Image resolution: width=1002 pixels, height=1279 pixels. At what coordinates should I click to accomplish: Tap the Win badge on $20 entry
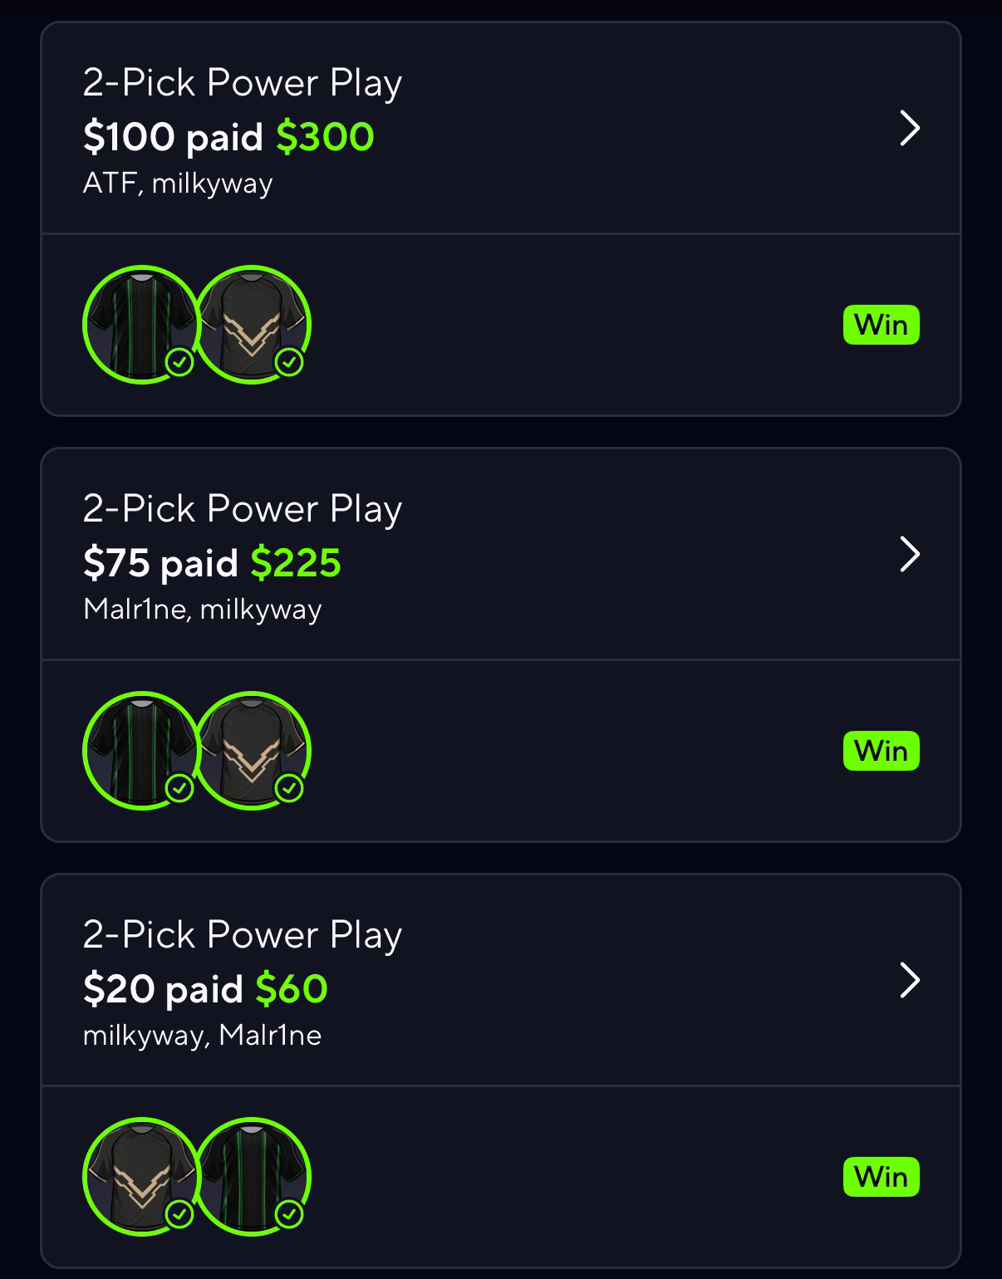tap(881, 1177)
